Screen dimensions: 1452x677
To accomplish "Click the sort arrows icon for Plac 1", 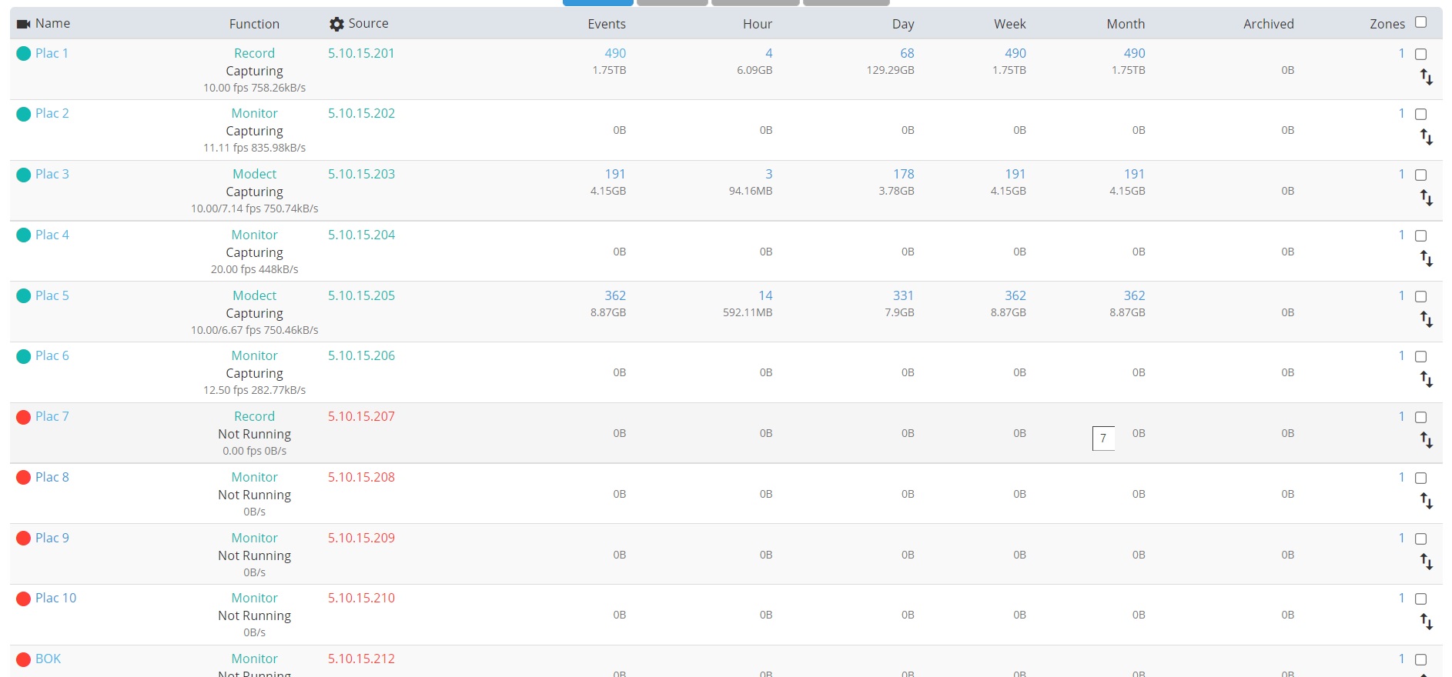I will click(1426, 77).
